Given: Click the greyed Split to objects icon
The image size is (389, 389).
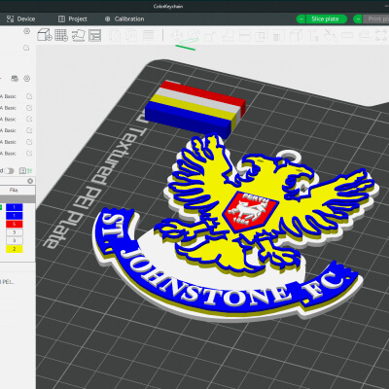Looking at the screenshot, I should coord(115,35).
